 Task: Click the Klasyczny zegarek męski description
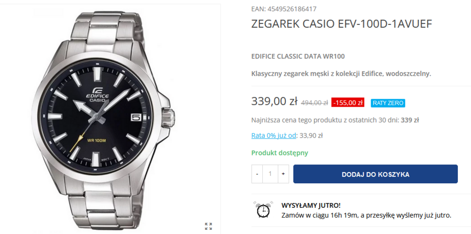pyautogui.click(x=341, y=74)
